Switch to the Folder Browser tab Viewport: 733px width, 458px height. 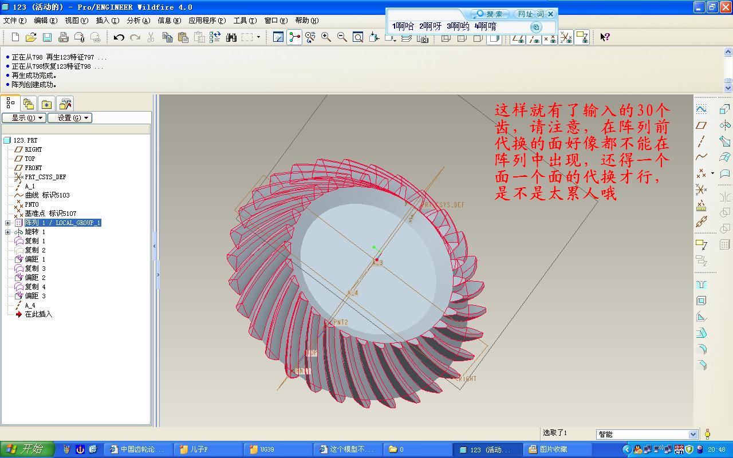click(28, 104)
